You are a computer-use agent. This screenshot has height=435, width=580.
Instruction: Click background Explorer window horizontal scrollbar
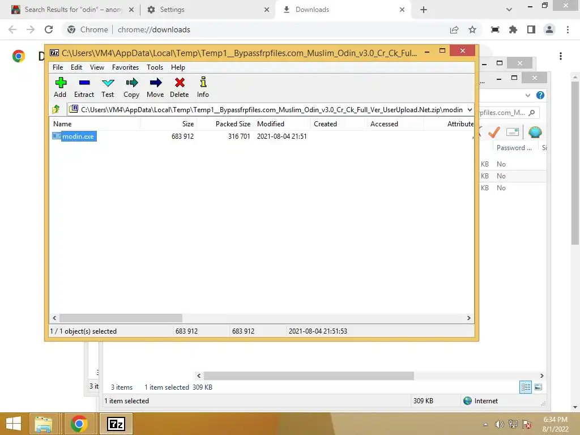(x=309, y=376)
